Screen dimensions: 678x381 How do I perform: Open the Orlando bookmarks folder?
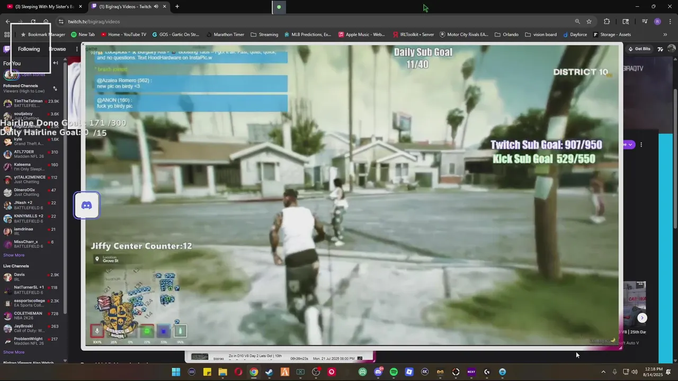[506, 34]
